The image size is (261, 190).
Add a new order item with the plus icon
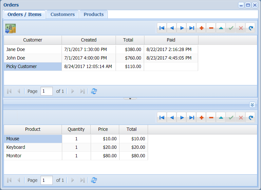pos(201,117)
